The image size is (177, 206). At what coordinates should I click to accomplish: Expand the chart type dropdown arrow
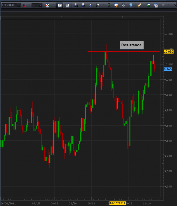click(53, 5)
